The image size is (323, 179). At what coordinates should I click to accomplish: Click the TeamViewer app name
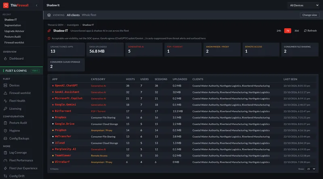[x=63, y=156]
